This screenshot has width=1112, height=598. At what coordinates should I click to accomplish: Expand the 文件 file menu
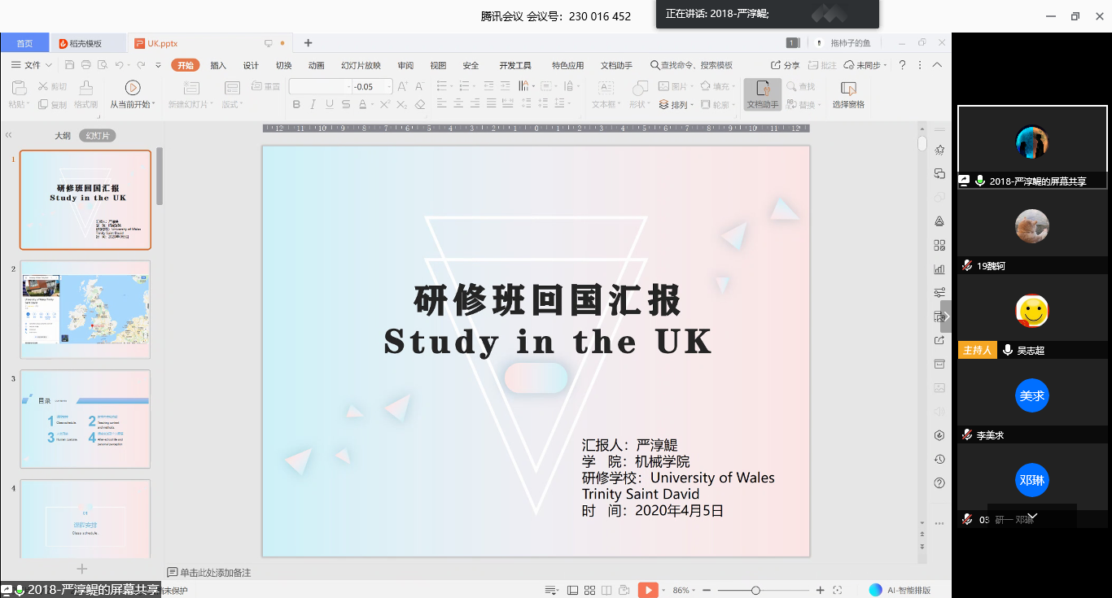pyautogui.click(x=33, y=65)
